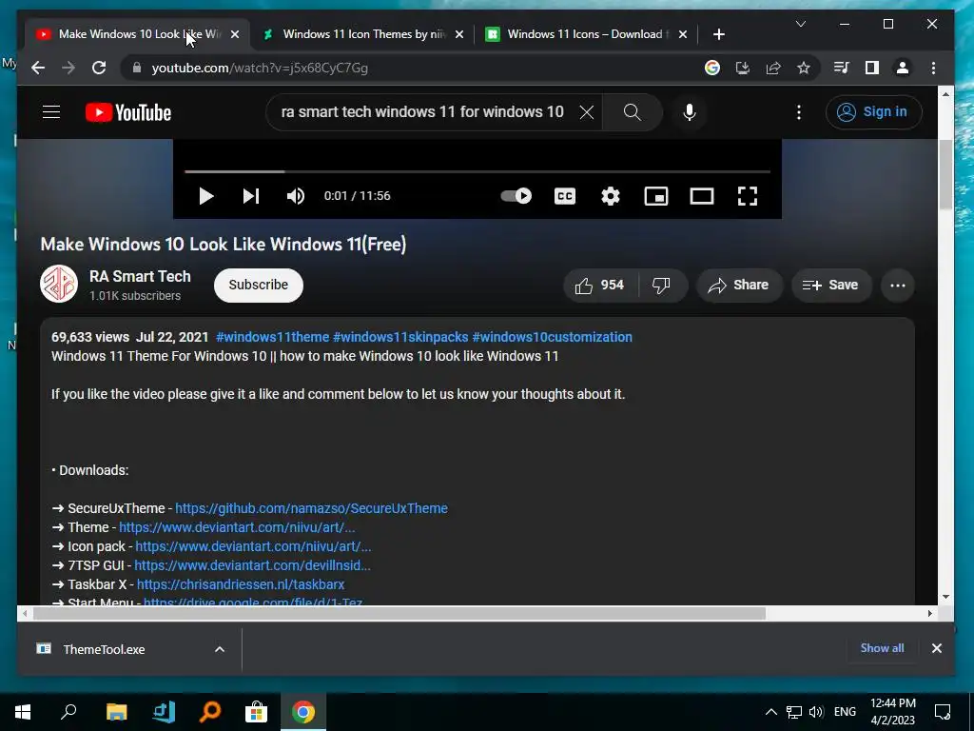Open Google search side icon in address bar
974x731 pixels.
click(x=711, y=68)
